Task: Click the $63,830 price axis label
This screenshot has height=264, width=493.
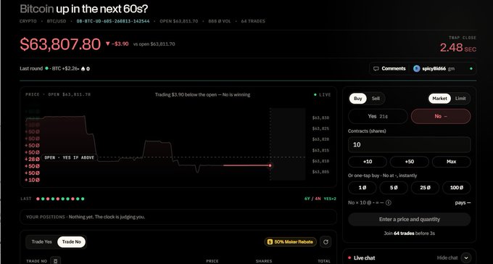Action: 320,117
